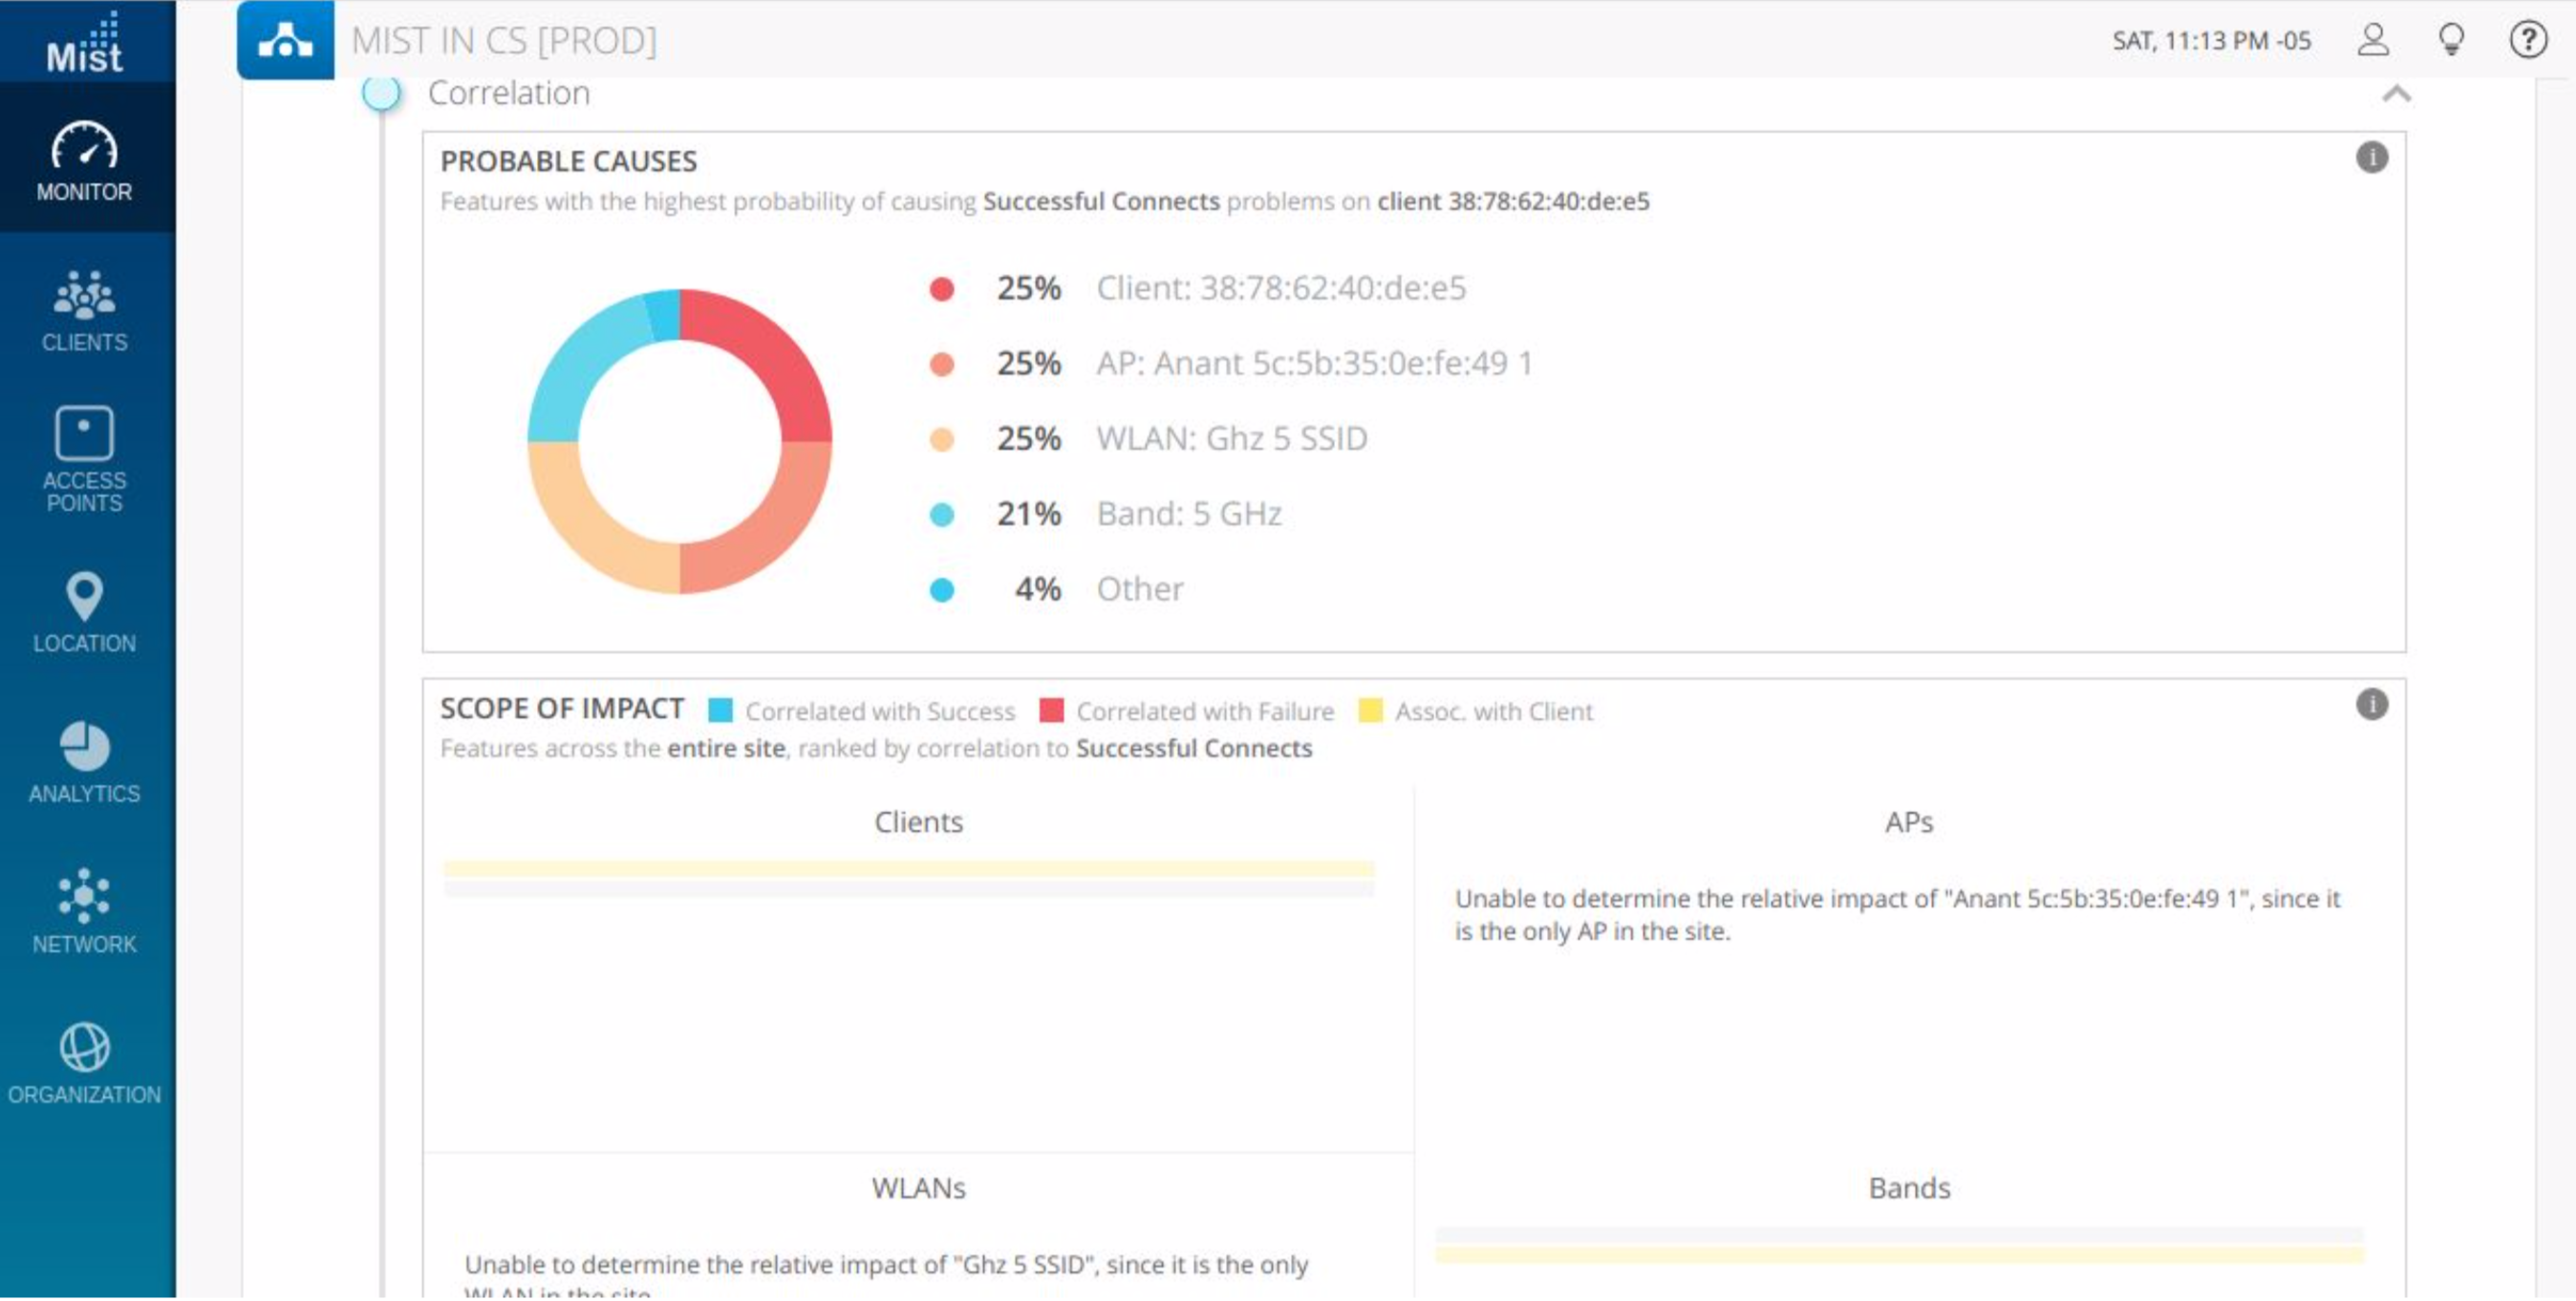Click the Mist logo in the sidebar
2576x1301 pixels.
85,42
